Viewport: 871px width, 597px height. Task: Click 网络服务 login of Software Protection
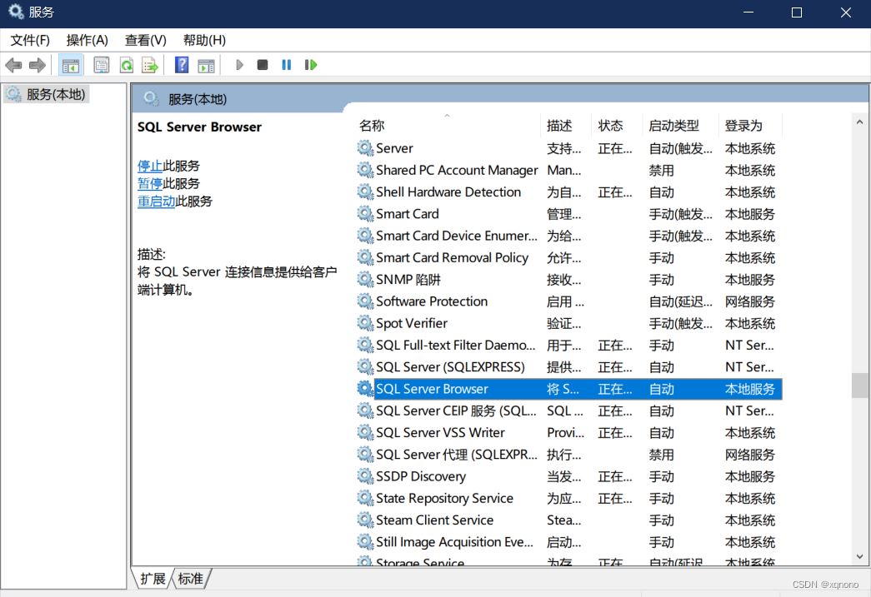[750, 301]
